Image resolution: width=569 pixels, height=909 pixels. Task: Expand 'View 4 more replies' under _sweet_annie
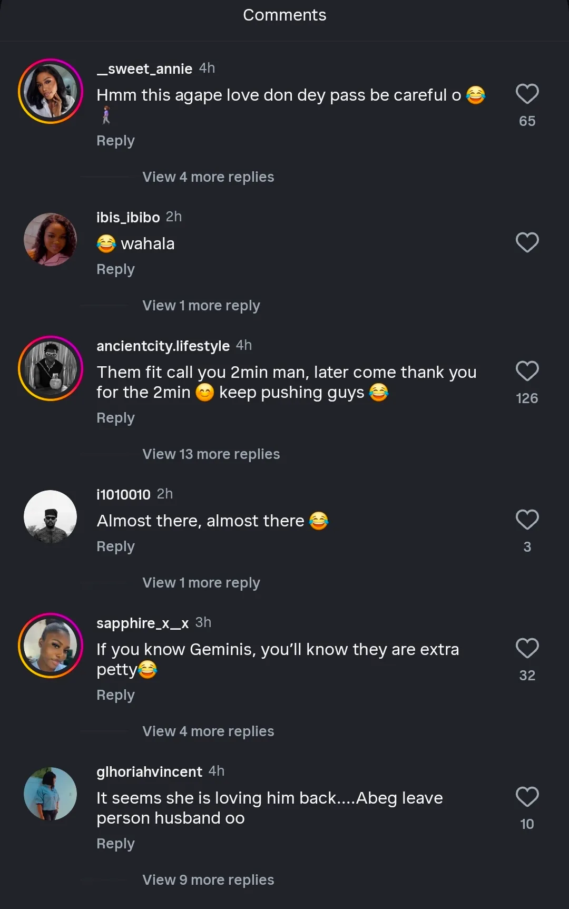208,177
